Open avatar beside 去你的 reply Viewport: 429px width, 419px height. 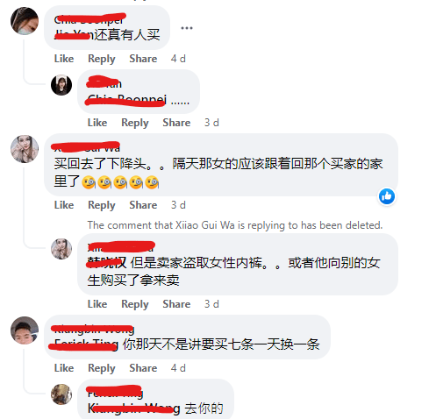tap(61, 394)
